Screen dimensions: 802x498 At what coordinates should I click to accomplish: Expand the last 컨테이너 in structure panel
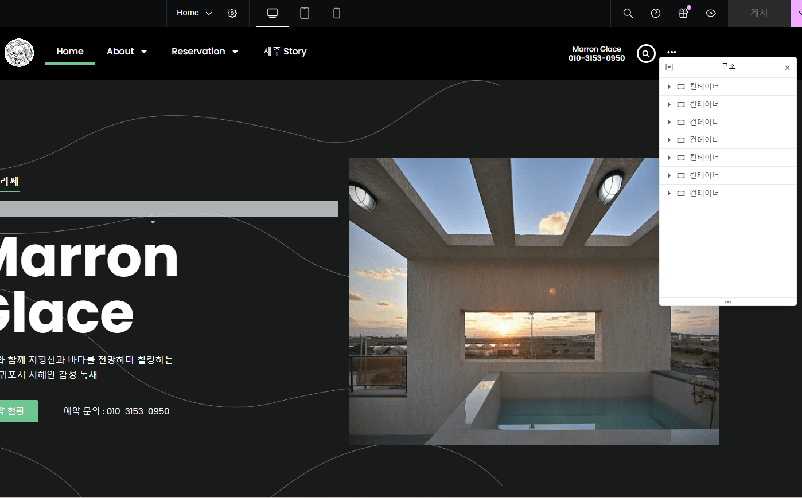coord(669,193)
